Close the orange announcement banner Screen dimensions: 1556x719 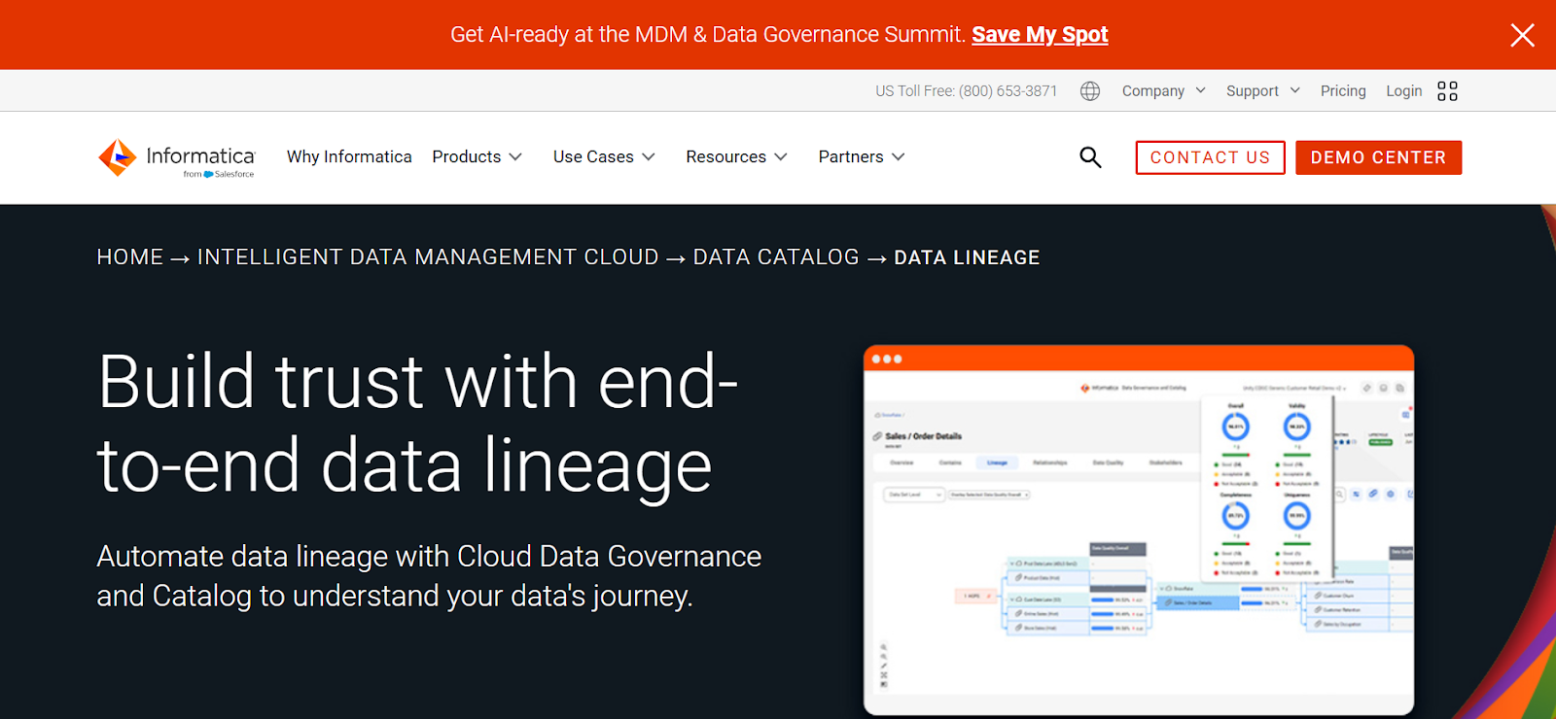1522,35
